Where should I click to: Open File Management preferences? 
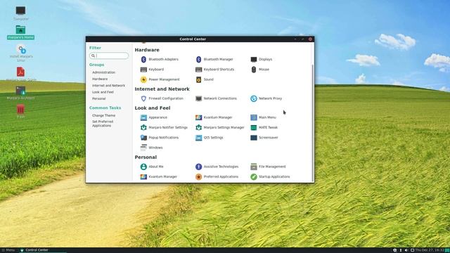(268, 167)
